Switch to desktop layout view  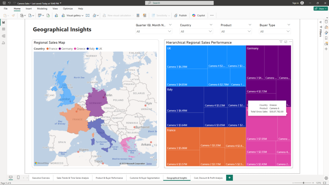[11, 178]
